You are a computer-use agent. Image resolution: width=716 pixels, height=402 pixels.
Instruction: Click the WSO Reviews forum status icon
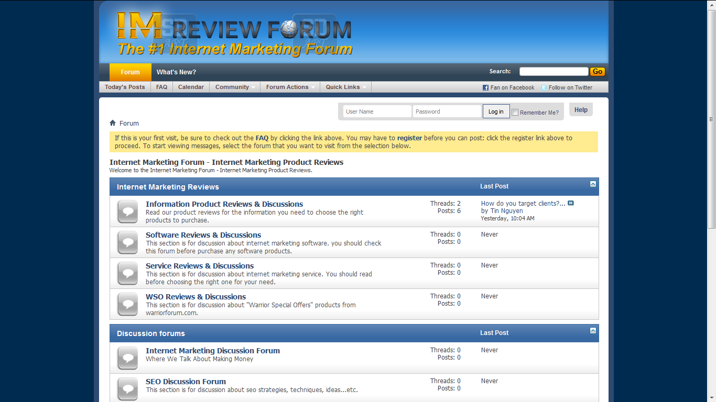click(127, 304)
